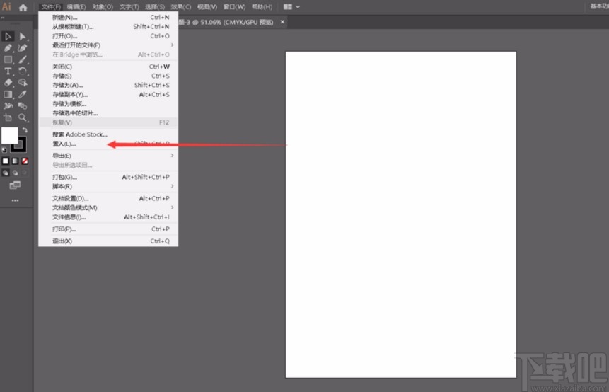Choose 新建(N)... from File menu
The width and height of the screenshot is (609, 392).
coord(108,17)
